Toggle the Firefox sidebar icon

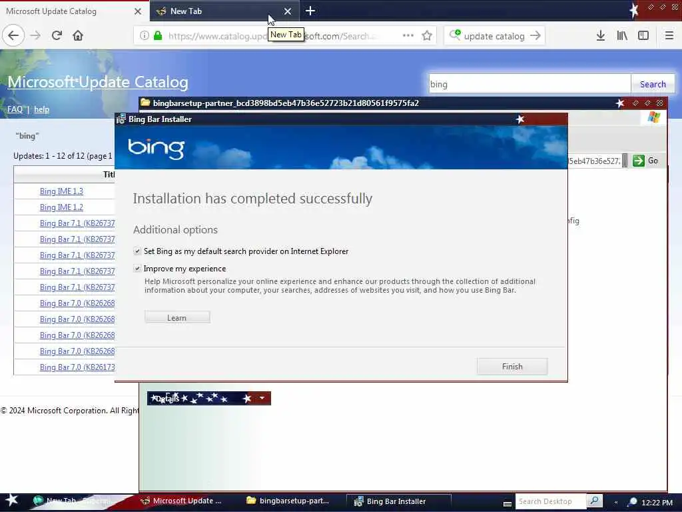pos(643,36)
